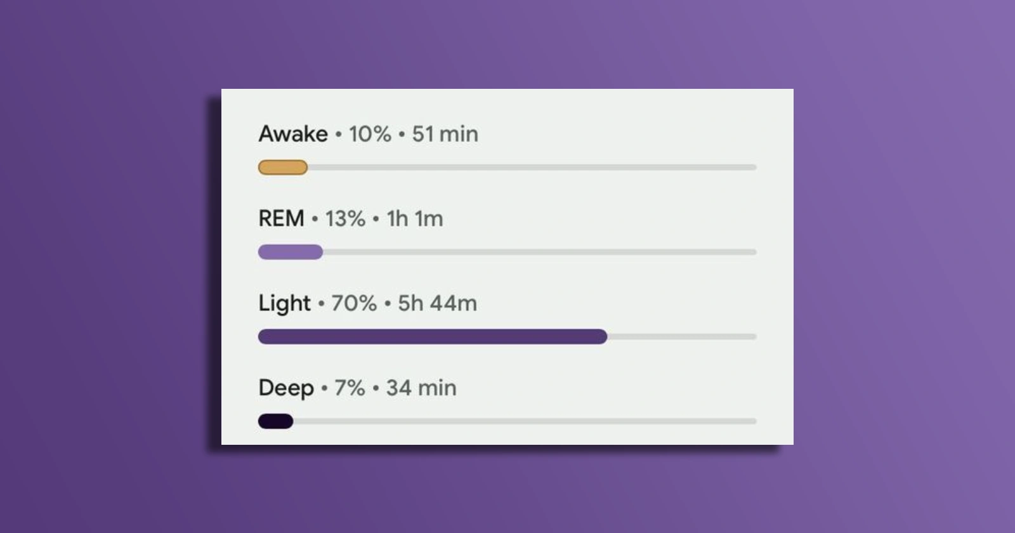Screen dimensions: 1015x533
Task: Click the Deep sleep stage label
Action: coord(286,388)
